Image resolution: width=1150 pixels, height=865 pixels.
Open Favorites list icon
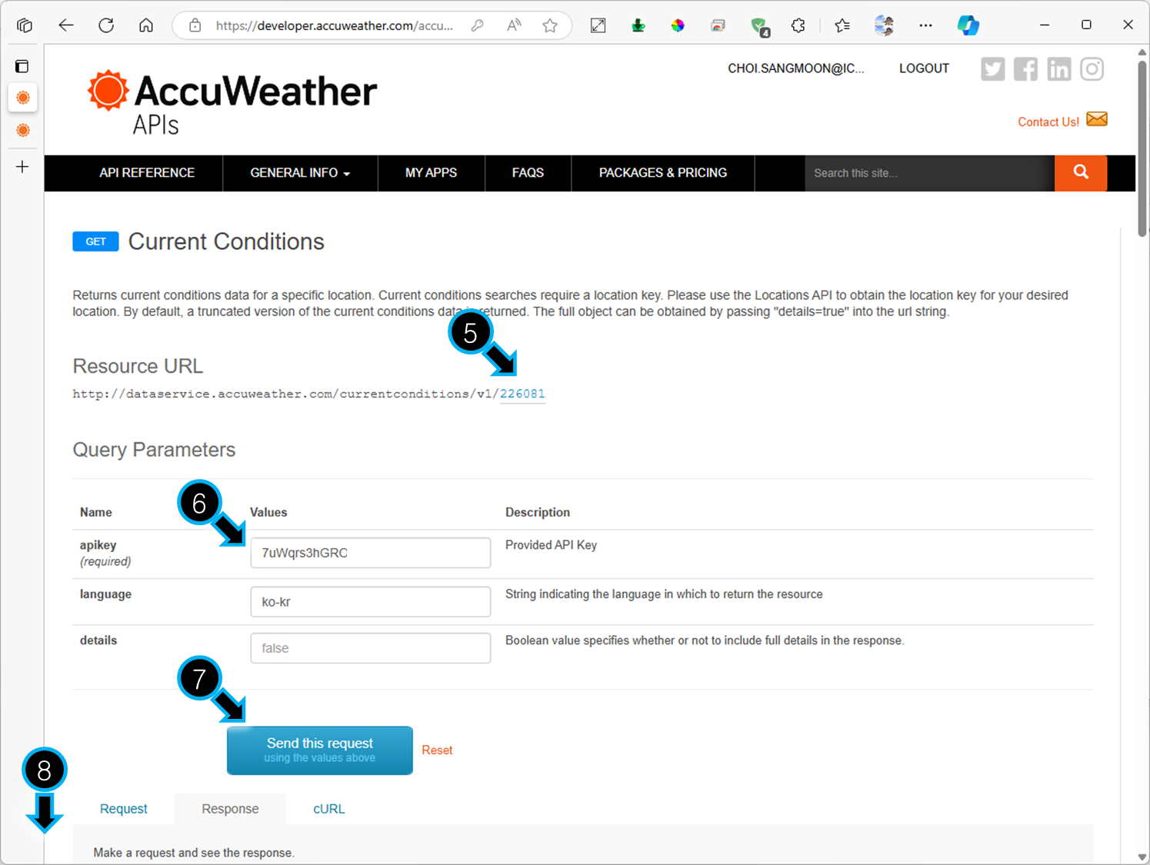(842, 25)
